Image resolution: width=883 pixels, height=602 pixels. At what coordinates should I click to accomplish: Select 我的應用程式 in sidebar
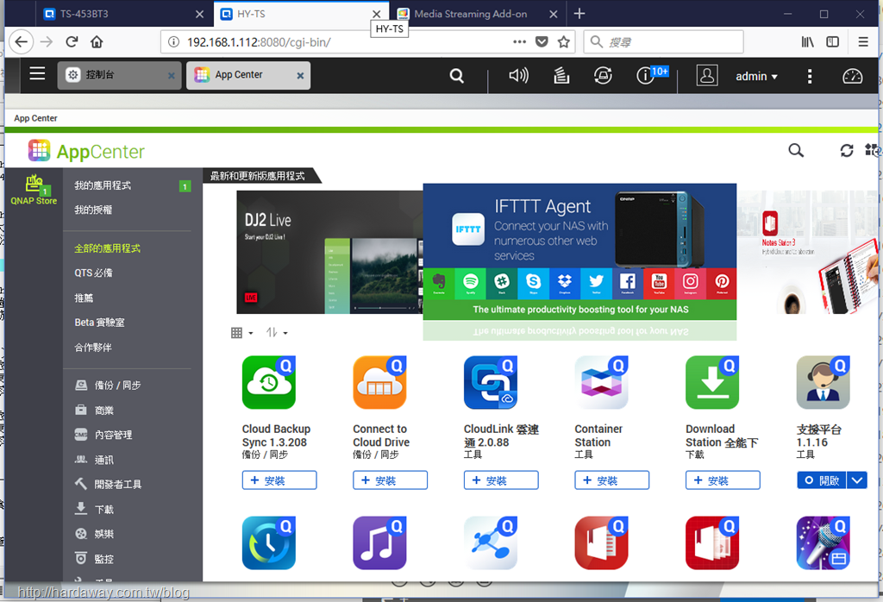103,185
